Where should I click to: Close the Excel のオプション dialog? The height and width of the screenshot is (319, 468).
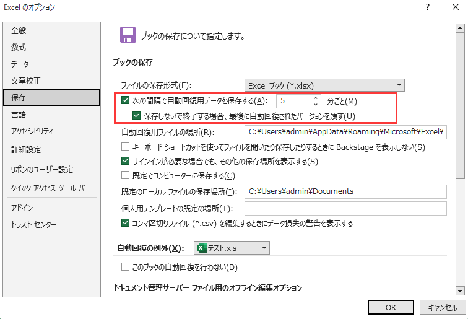pyautogui.click(x=455, y=7)
